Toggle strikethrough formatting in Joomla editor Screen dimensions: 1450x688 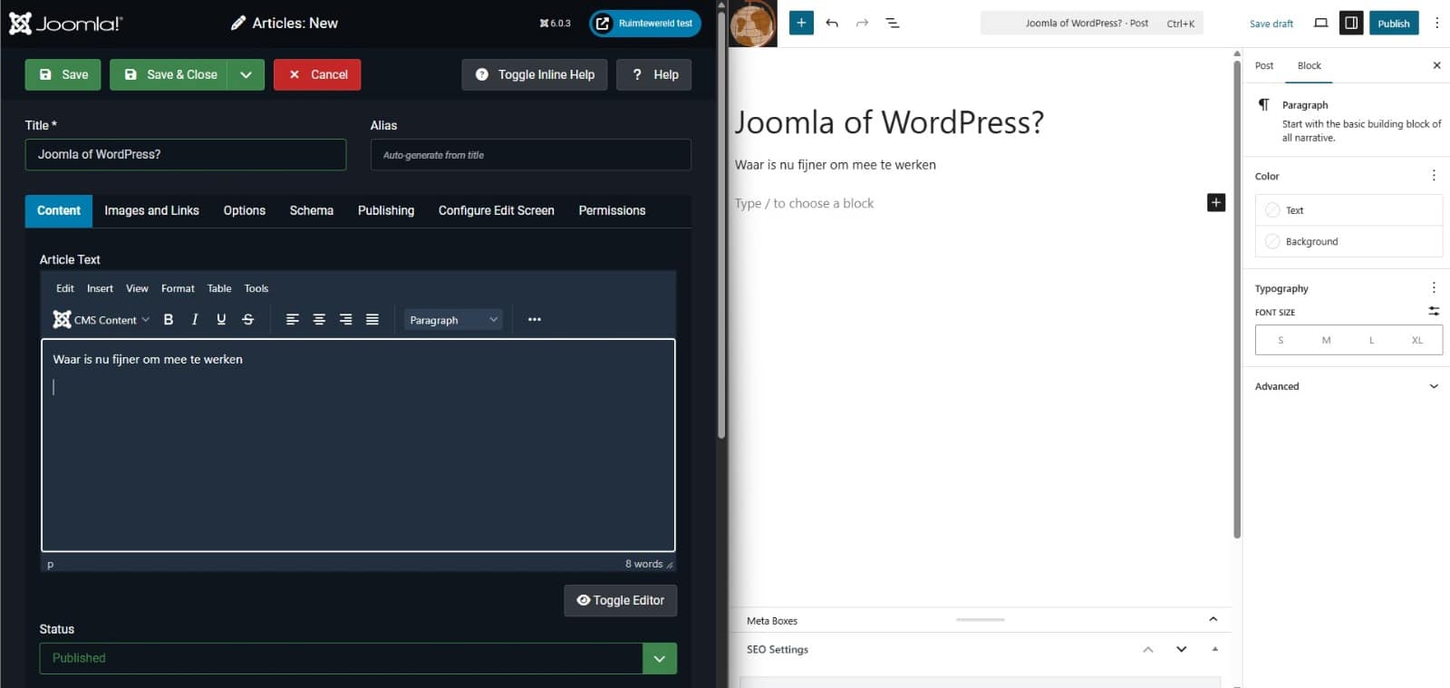[x=248, y=319]
